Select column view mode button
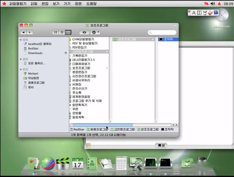This screenshot has width=234, height=177. (68, 32)
